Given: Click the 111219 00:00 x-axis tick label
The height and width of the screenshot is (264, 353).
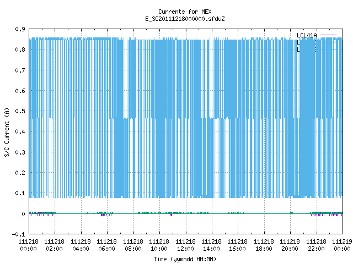Looking at the screenshot, I should pyautogui.click(x=342, y=245).
